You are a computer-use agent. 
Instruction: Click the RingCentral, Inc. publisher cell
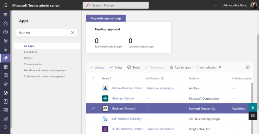(x=200, y=129)
